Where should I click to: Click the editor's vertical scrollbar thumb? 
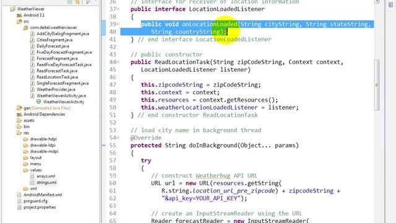pyautogui.click(x=377, y=85)
